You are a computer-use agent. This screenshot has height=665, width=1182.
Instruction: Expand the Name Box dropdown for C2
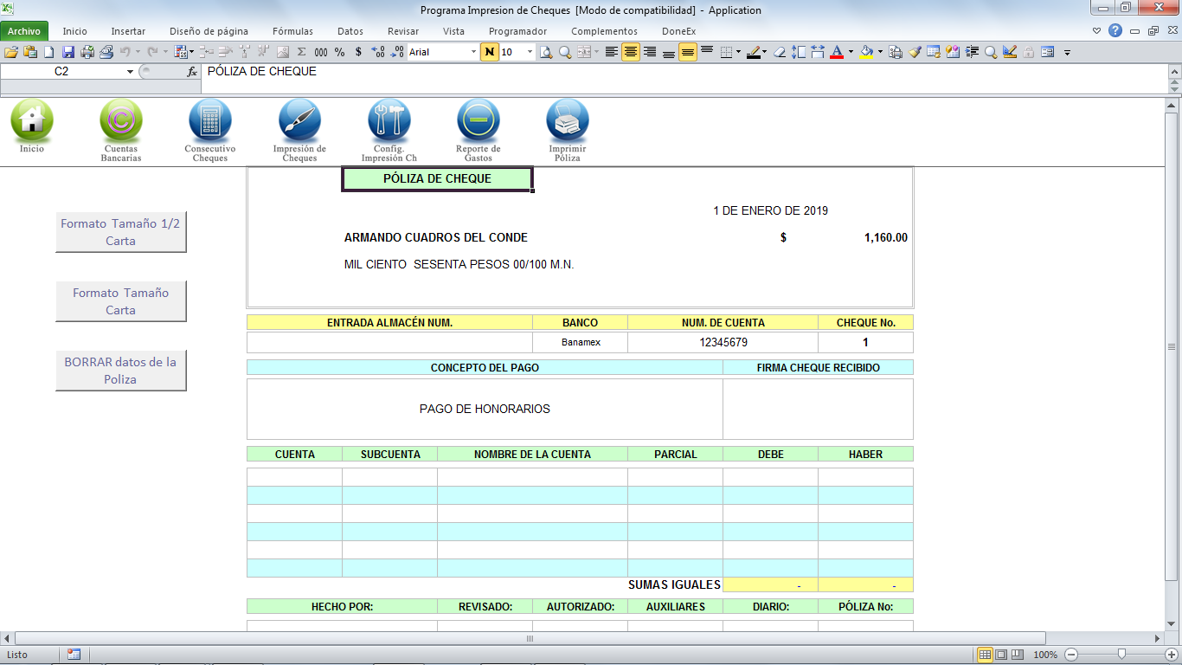pos(130,72)
